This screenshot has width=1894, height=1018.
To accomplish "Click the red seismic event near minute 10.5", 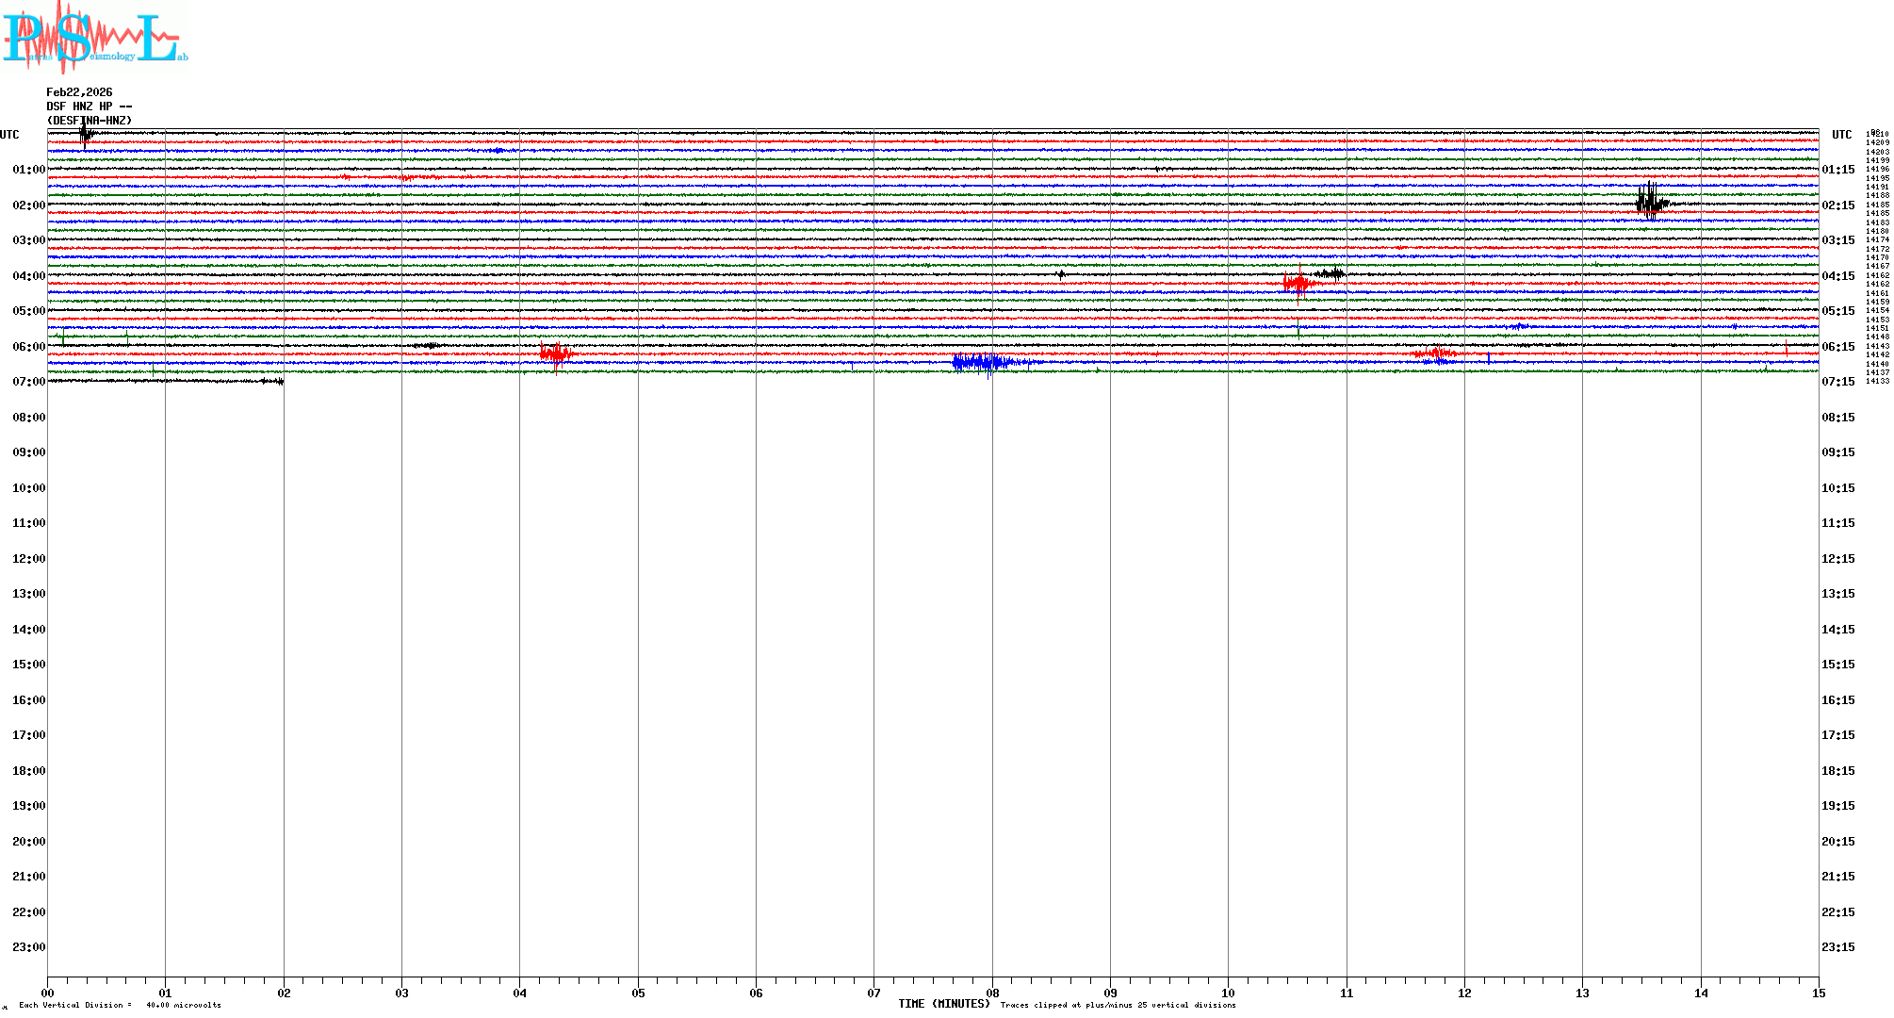I will (x=1298, y=283).
